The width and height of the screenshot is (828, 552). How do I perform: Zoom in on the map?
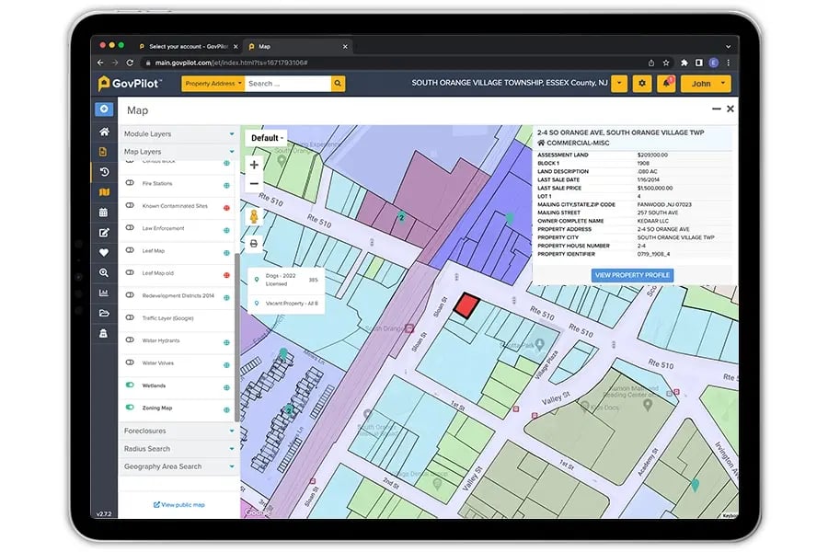pyautogui.click(x=254, y=165)
